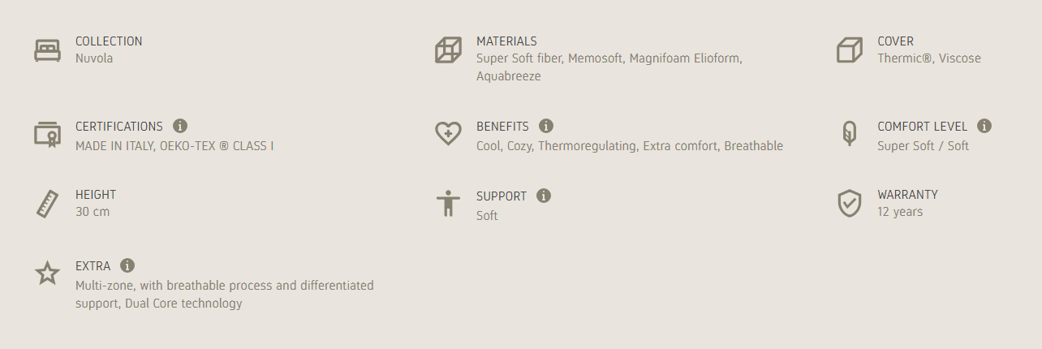This screenshot has width=1042, height=349.
Task: Click the info icon next to Extra
Action: [x=127, y=265]
